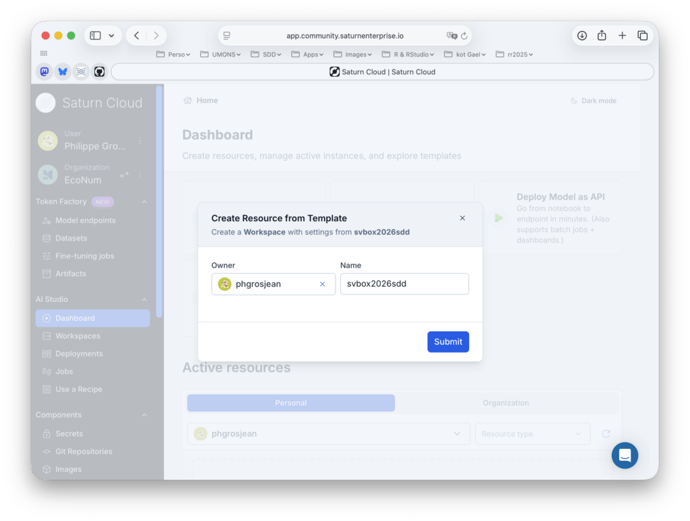This screenshot has height=521, width=690.
Task: Switch to the Organization resources tab
Action: coord(505,402)
